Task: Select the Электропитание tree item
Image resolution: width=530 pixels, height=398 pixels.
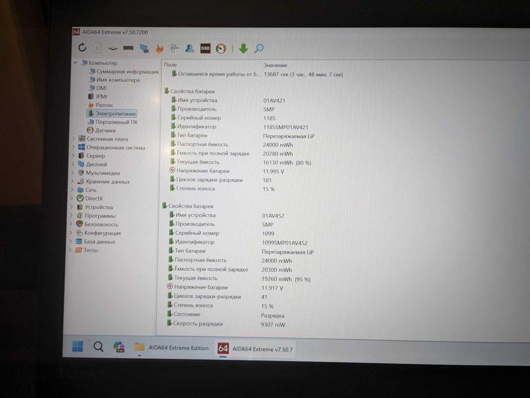Action: point(112,113)
